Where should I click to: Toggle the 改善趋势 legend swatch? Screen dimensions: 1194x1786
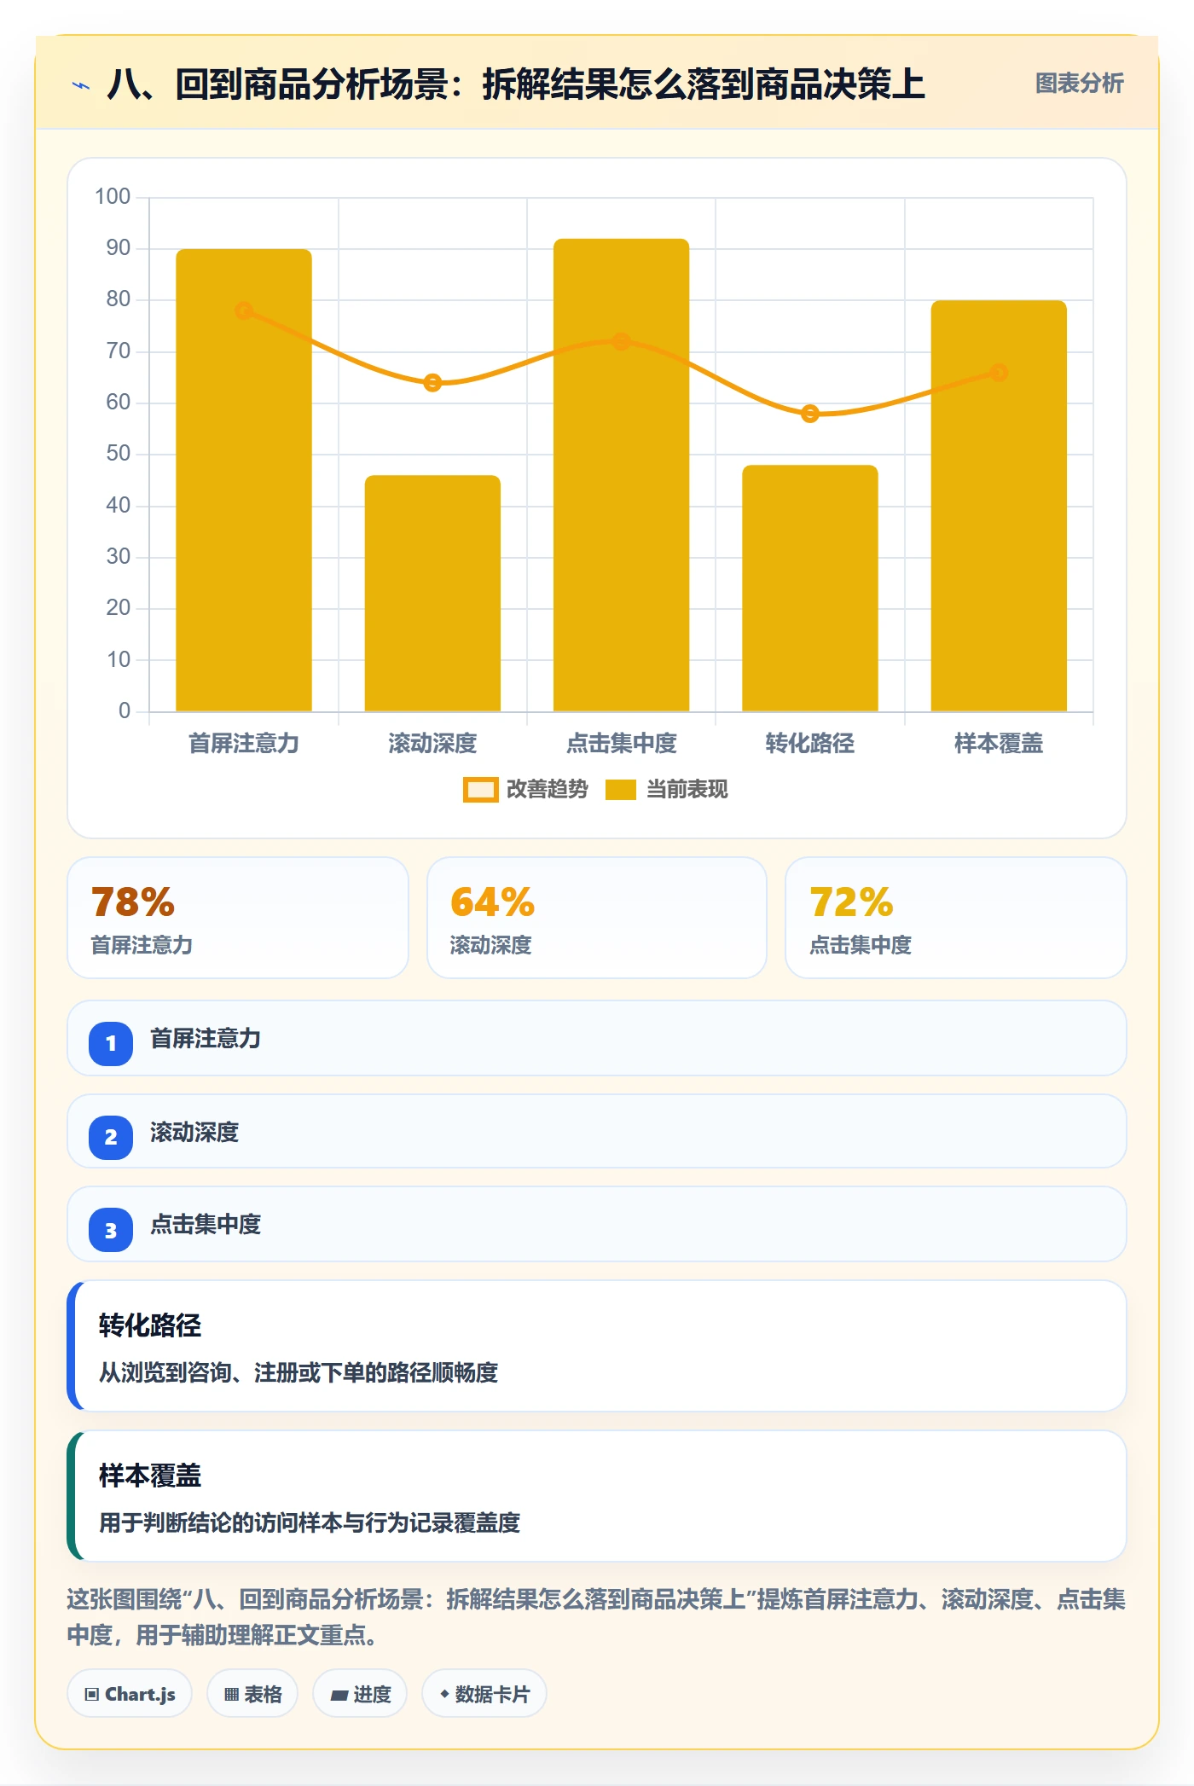(x=480, y=790)
